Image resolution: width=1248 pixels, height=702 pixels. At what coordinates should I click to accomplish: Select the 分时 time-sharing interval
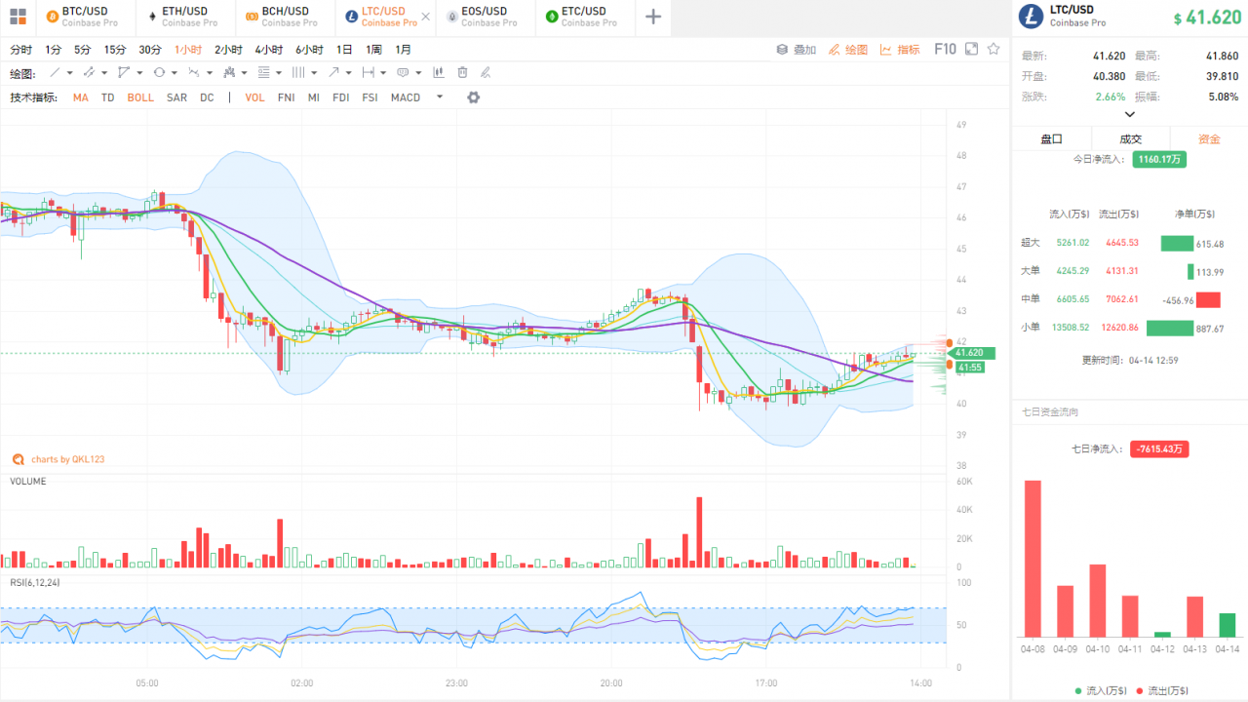click(x=21, y=50)
